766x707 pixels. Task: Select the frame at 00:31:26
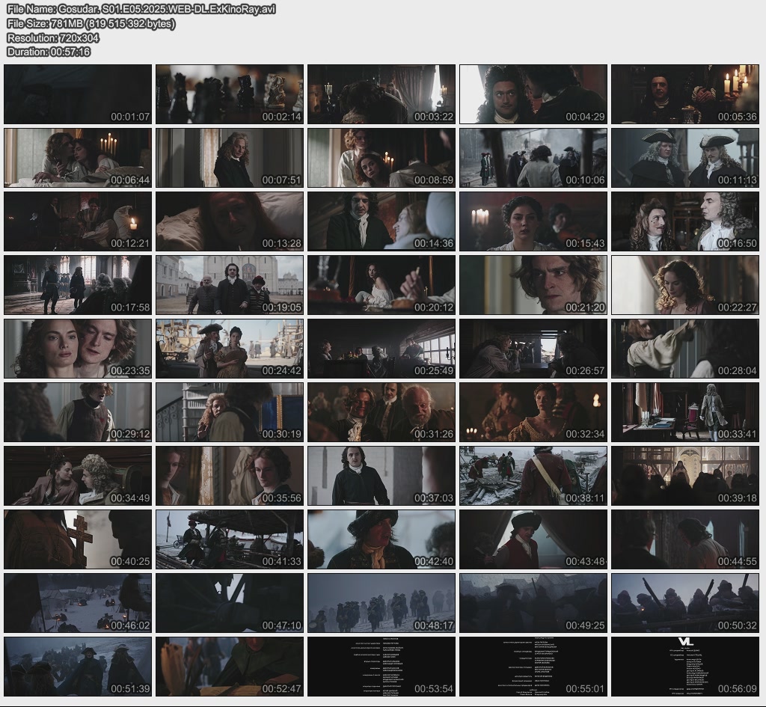[381, 412]
